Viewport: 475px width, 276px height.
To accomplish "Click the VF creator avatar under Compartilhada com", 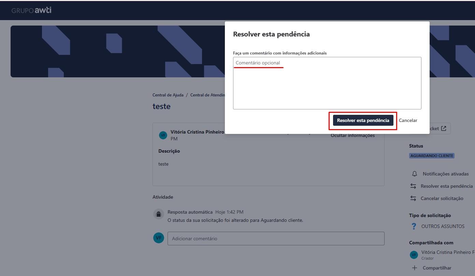I will coord(414,255).
